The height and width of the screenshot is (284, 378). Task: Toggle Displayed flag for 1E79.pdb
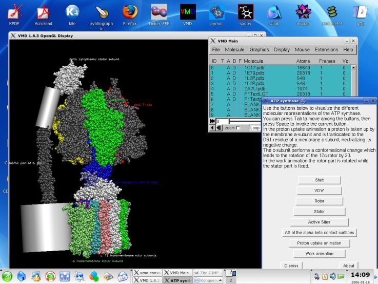point(234,73)
